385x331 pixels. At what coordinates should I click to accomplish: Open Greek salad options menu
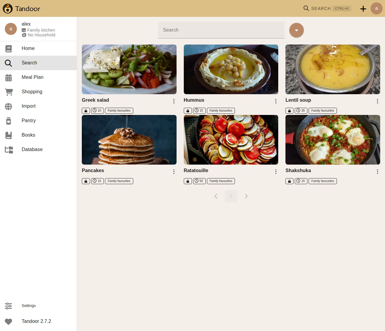[174, 101]
